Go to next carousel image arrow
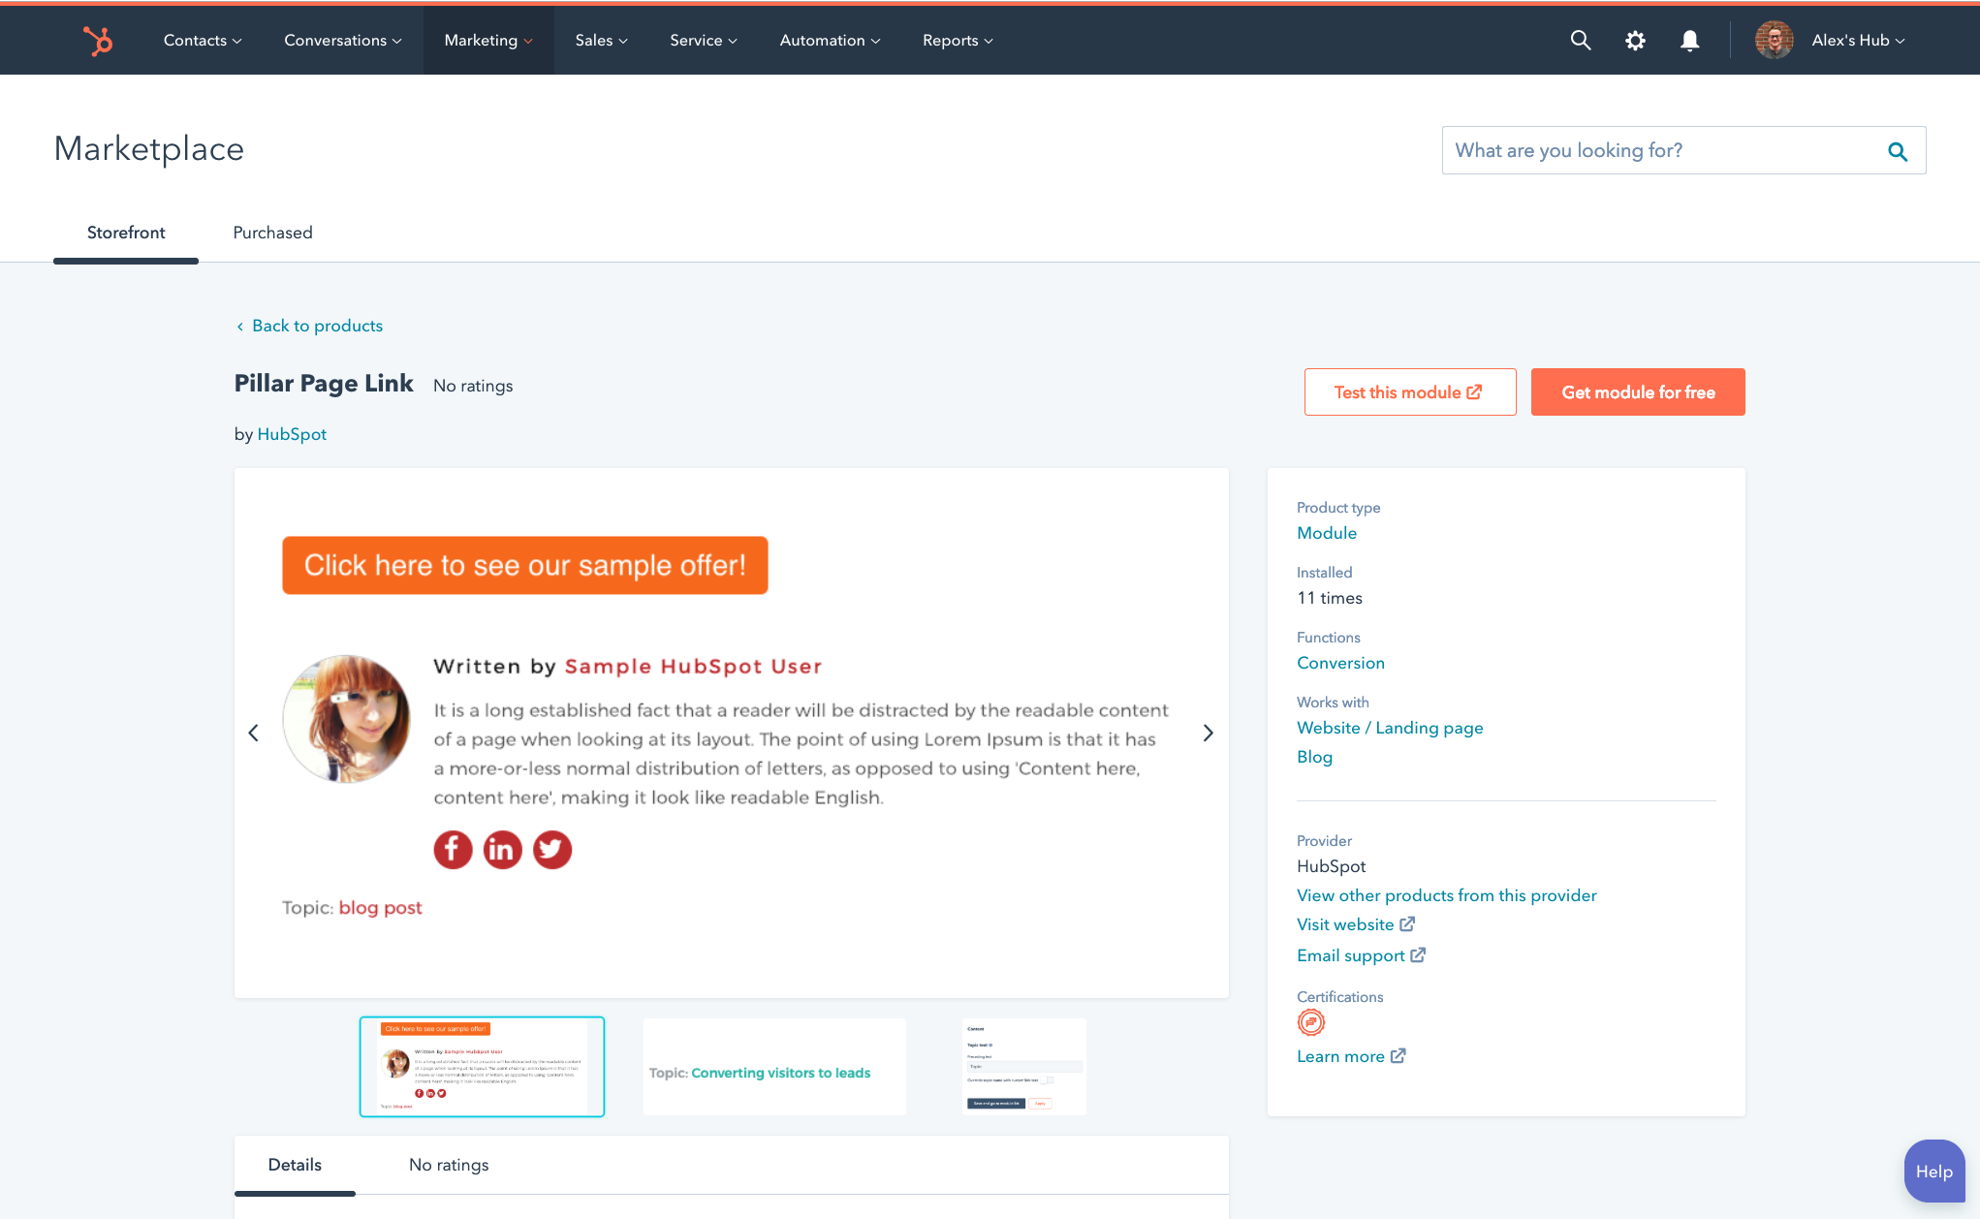This screenshot has height=1219, width=1980. (1208, 734)
